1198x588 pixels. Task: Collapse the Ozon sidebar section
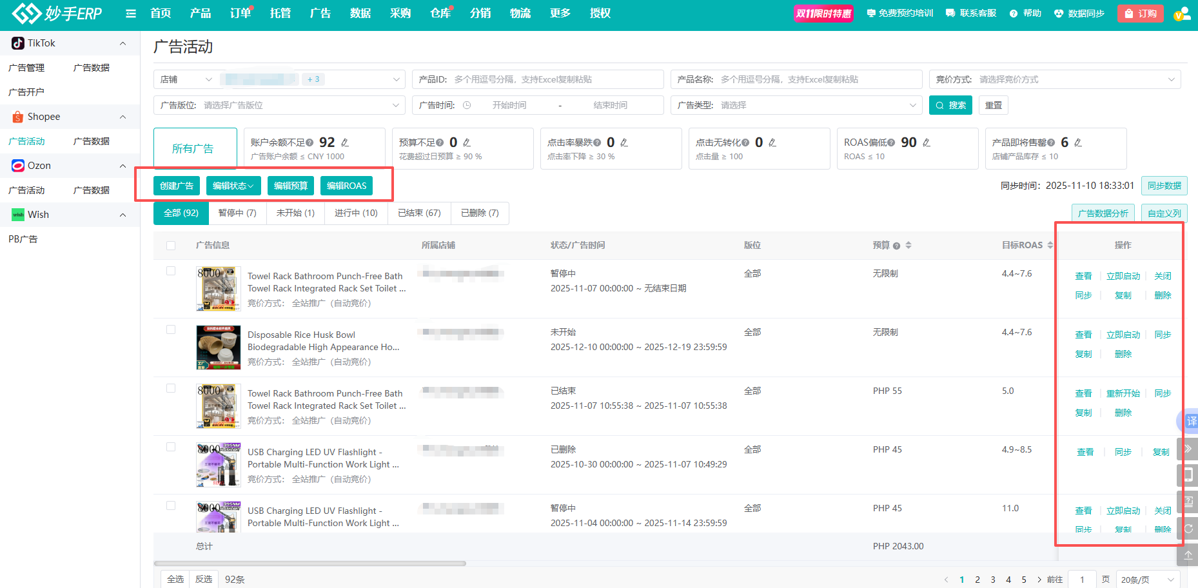(123, 166)
